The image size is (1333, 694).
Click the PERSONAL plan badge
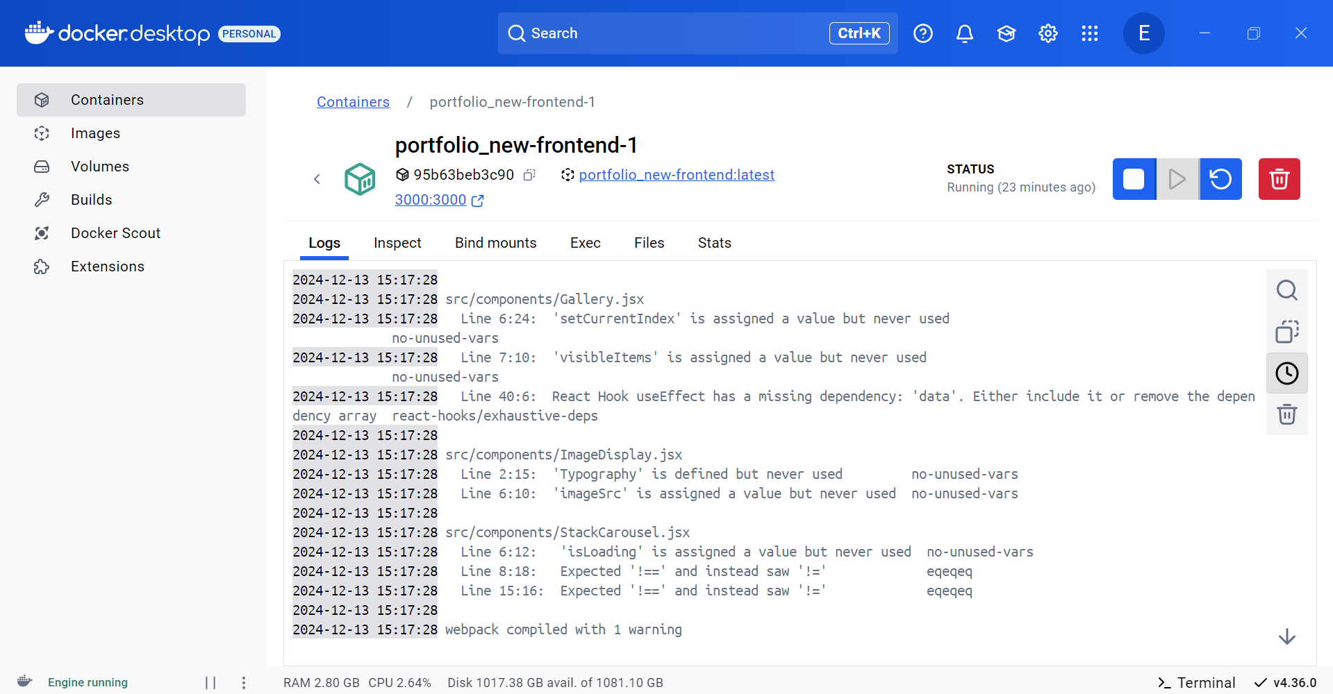pos(249,34)
